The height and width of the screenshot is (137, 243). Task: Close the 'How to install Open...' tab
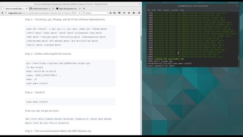tap(27, 8)
